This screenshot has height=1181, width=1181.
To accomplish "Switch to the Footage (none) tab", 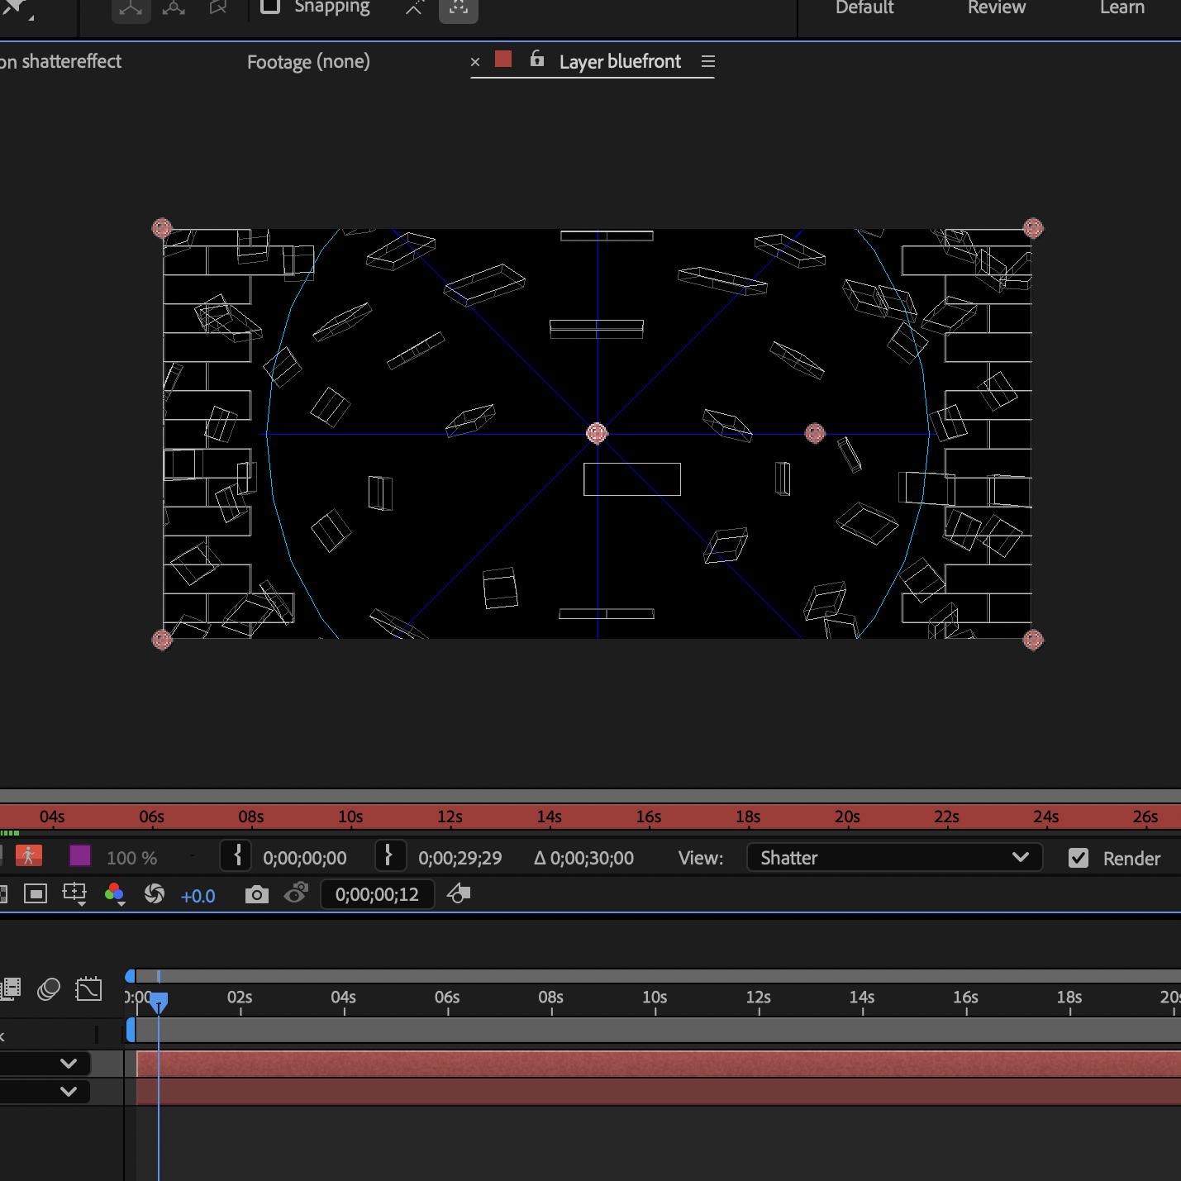I will pos(308,61).
